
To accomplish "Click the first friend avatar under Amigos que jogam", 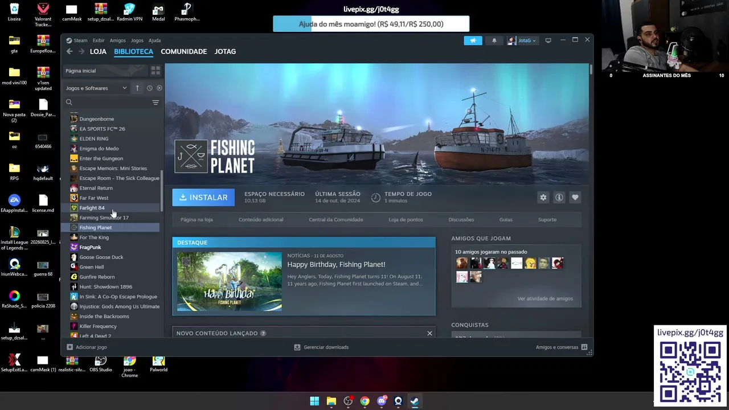I will pos(462,263).
